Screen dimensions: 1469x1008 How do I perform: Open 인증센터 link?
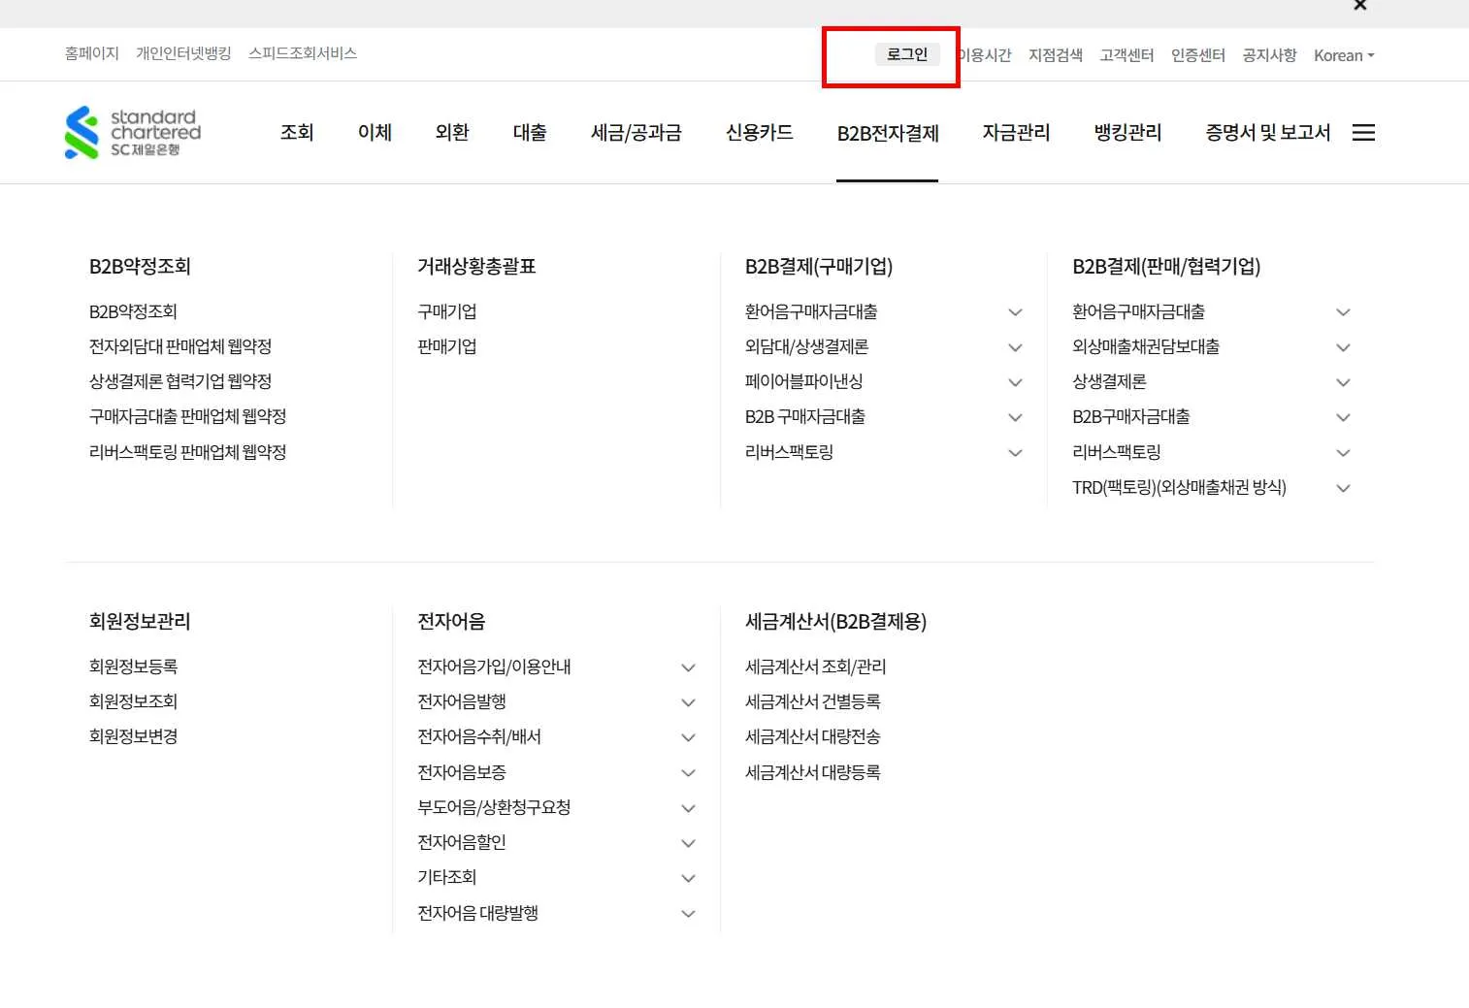coord(1198,55)
